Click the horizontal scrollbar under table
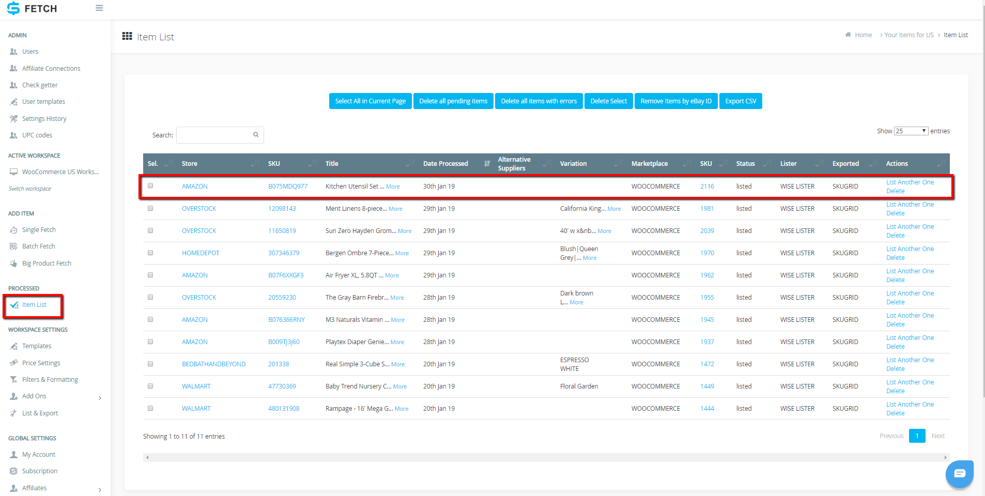 [546, 457]
